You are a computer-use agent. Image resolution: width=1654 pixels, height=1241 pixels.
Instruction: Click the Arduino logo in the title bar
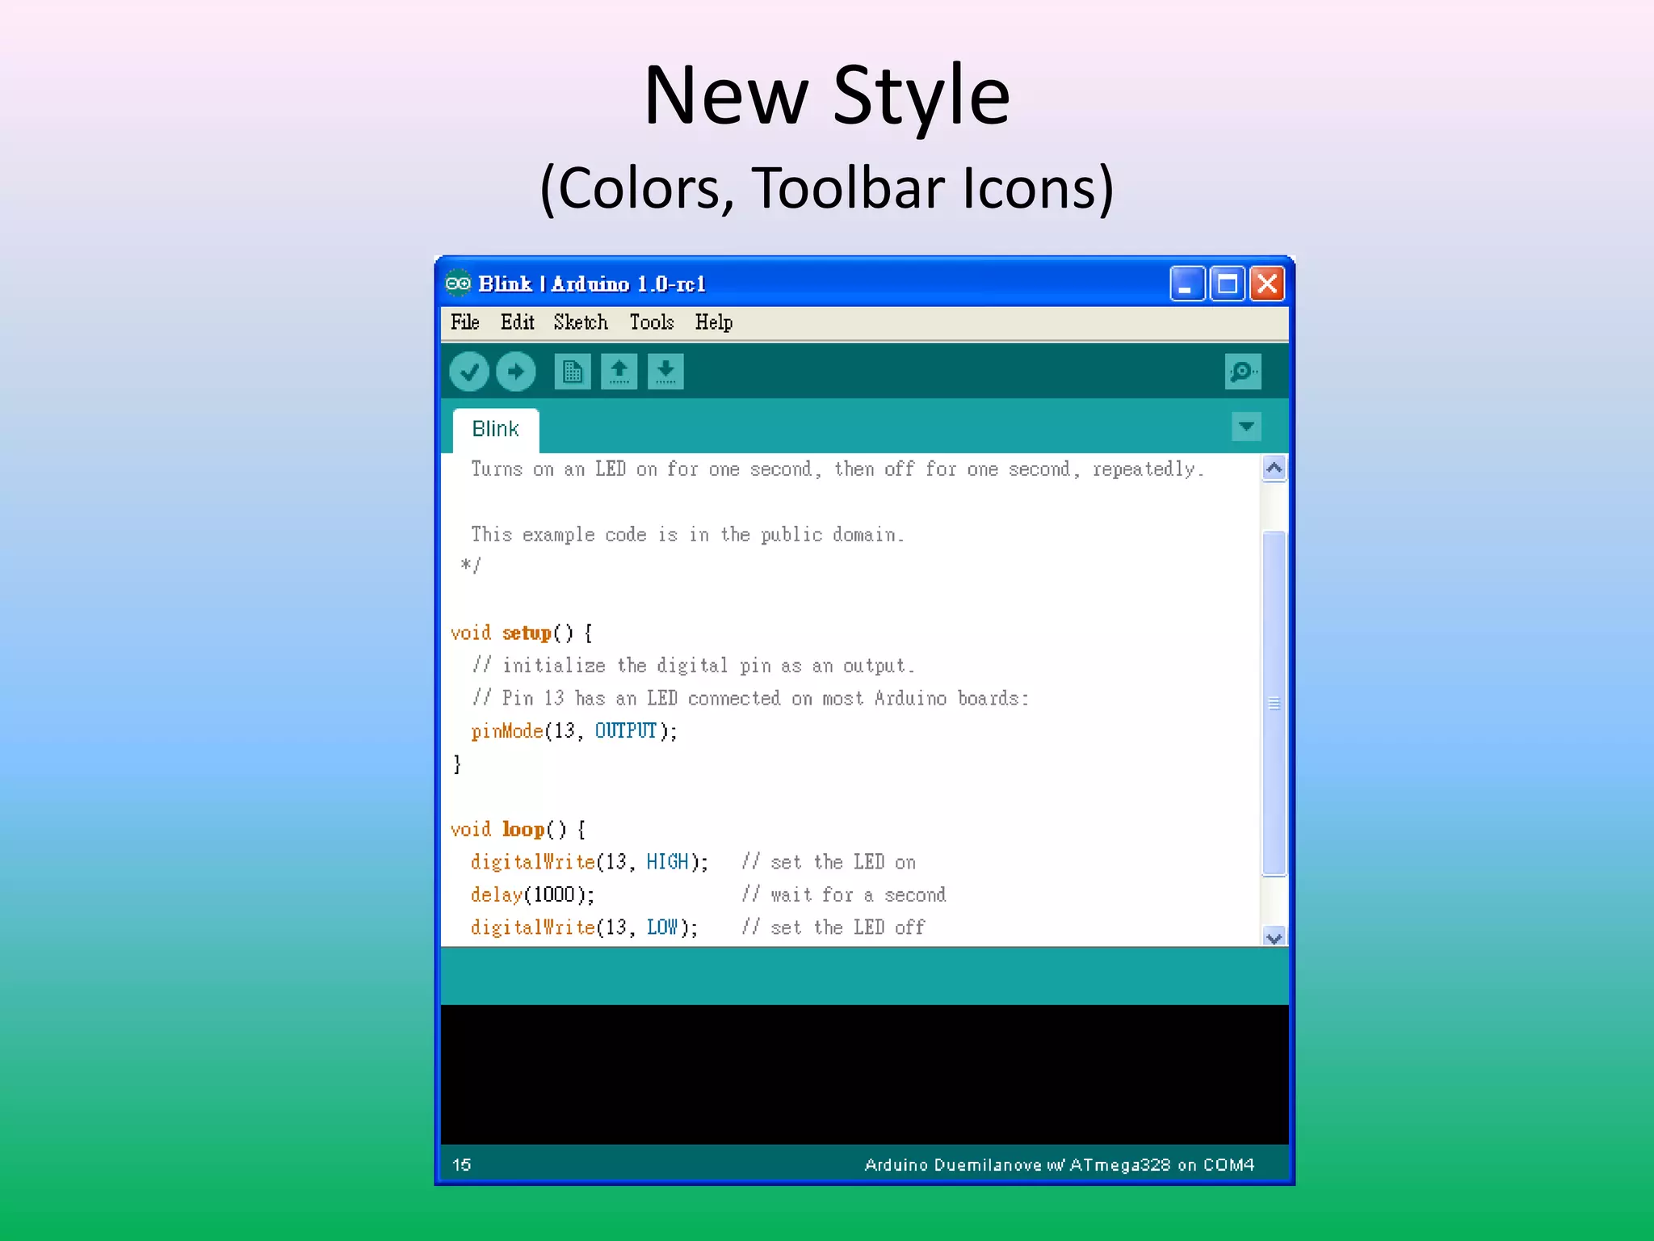[x=458, y=284]
